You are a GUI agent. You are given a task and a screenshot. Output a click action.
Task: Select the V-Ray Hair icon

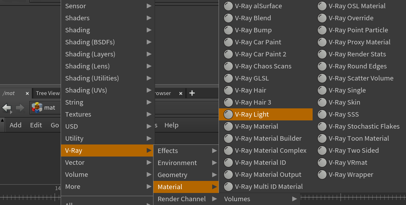[x=228, y=90]
